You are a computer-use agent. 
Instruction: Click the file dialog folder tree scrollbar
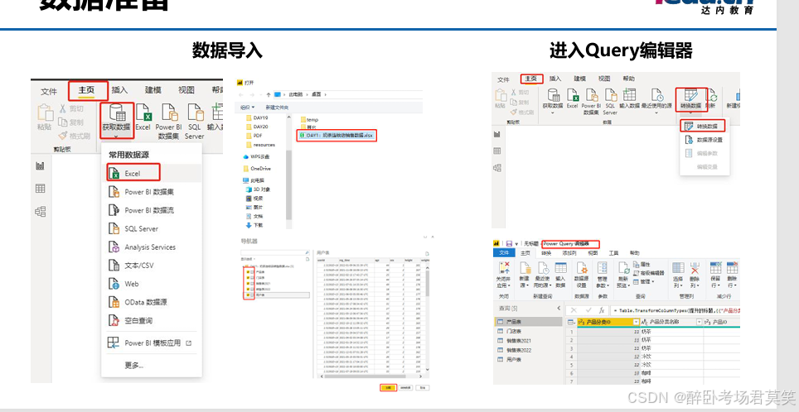coord(288,185)
